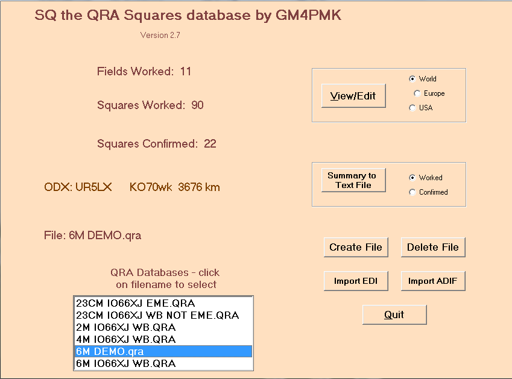Click the File: 6M DEMO.qra label
Image resolution: width=512 pixels, height=379 pixels.
[93, 235]
